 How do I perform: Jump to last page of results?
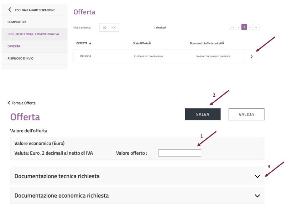click(256, 27)
